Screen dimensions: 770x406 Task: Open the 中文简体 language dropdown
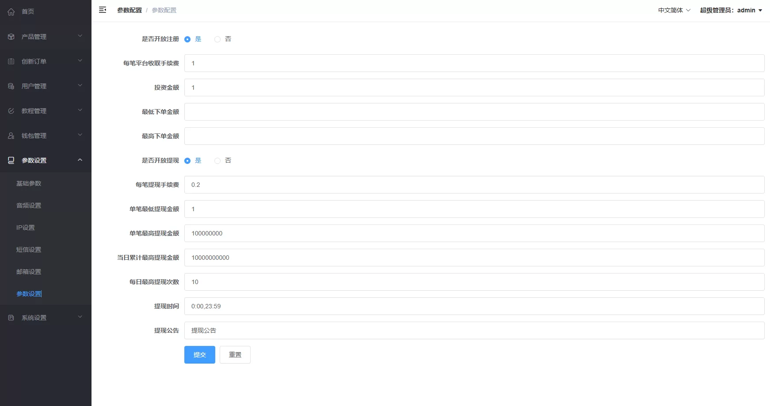(x=674, y=10)
